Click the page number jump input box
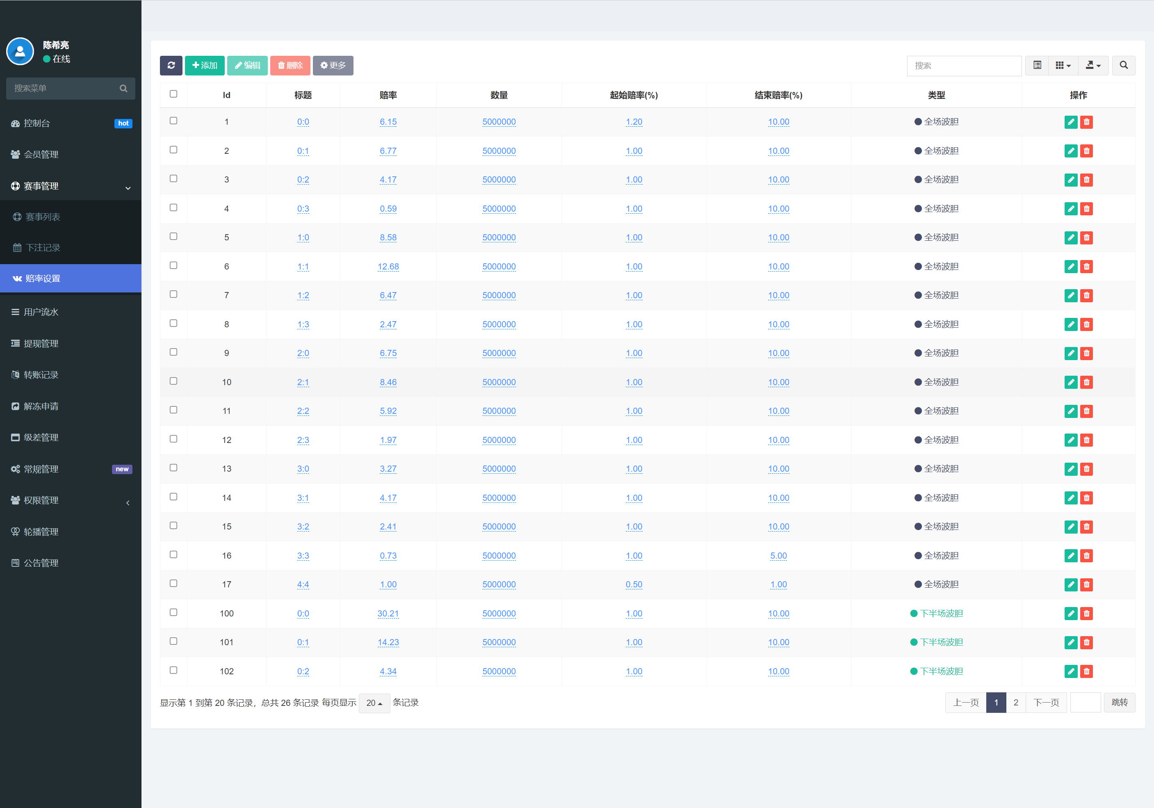 click(1085, 703)
